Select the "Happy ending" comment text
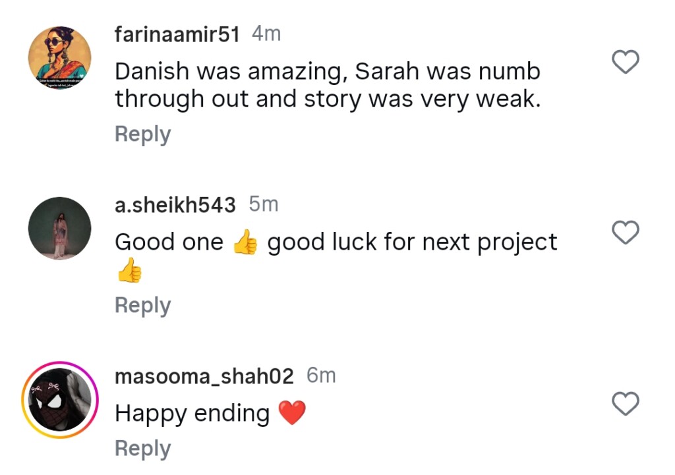 (192, 414)
